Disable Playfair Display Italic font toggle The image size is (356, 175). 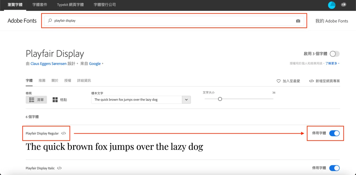[x=334, y=168]
